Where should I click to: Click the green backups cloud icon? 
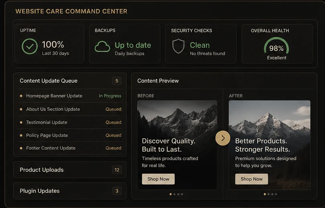102,46
